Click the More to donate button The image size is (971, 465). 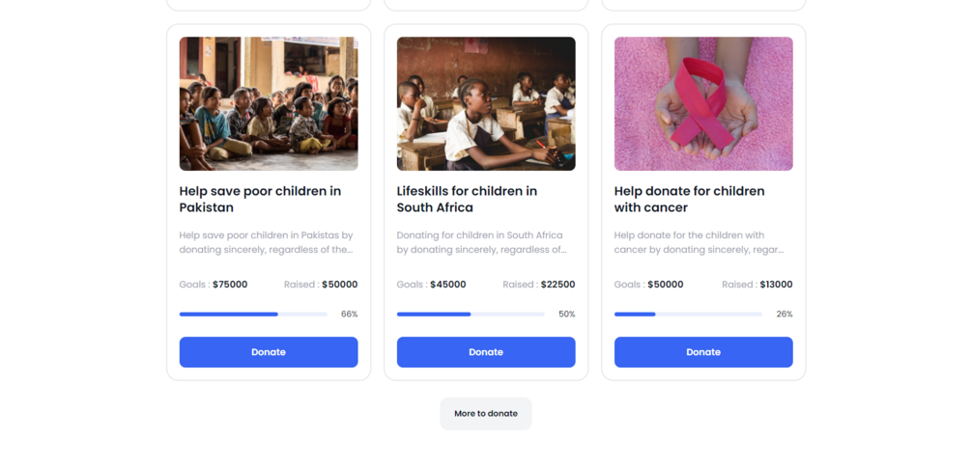click(x=486, y=414)
